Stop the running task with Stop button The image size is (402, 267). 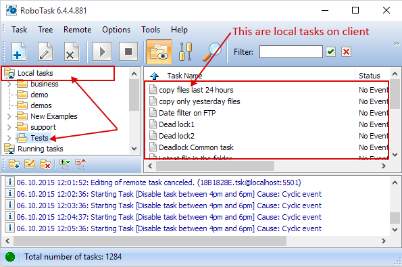128,51
